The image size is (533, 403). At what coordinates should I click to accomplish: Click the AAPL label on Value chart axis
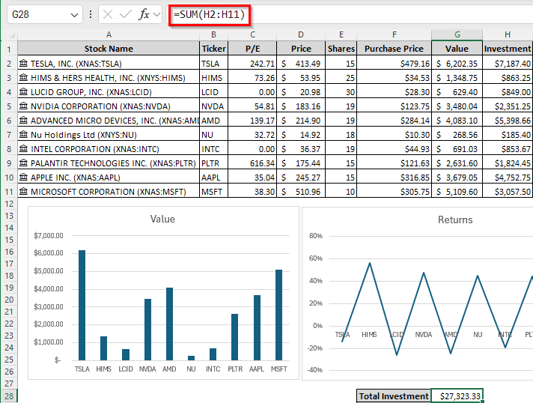point(257,369)
